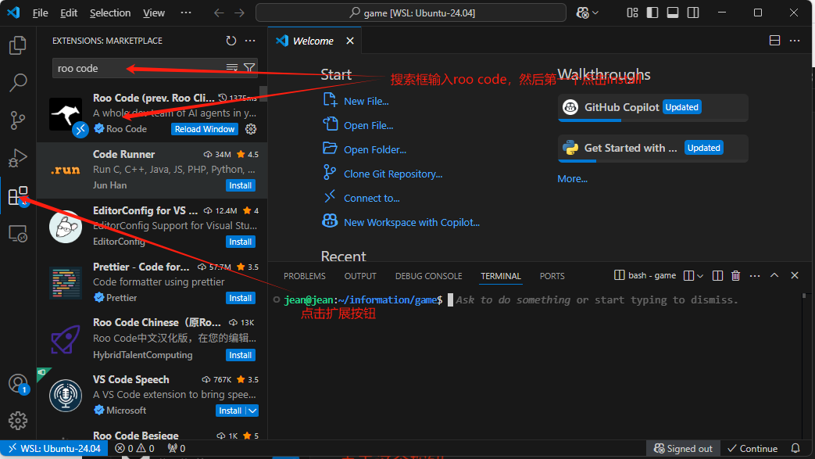Screen dimensions: 815x459
Task: Open the Search view in activity bar
Action: click(x=18, y=82)
